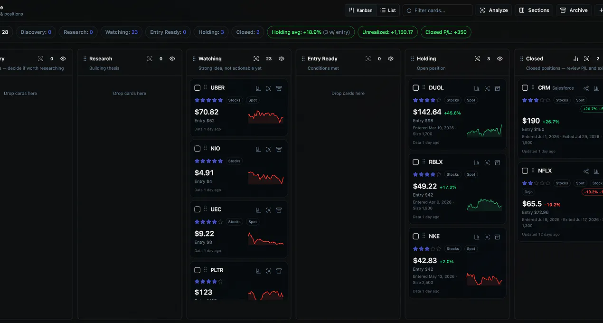Archive the NKE card
Image resolution: width=603 pixels, height=323 pixels.
[x=498, y=237]
